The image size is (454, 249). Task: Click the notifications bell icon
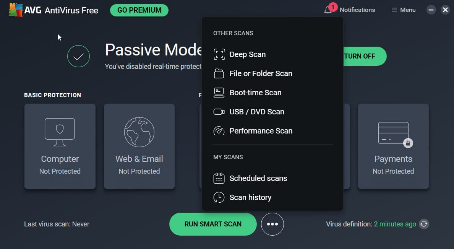pyautogui.click(x=328, y=10)
